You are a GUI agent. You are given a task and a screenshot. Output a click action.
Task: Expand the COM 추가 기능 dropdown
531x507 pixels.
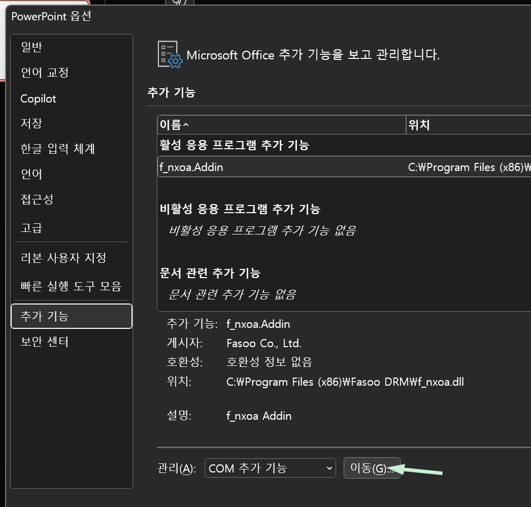(x=270, y=468)
